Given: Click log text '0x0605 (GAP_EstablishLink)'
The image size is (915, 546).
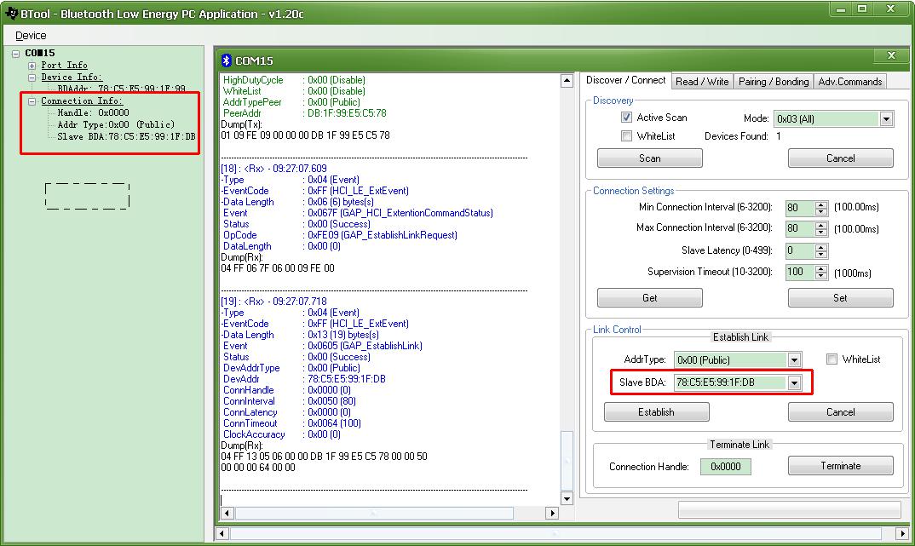Looking at the screenshot, I should click(365, 346).
